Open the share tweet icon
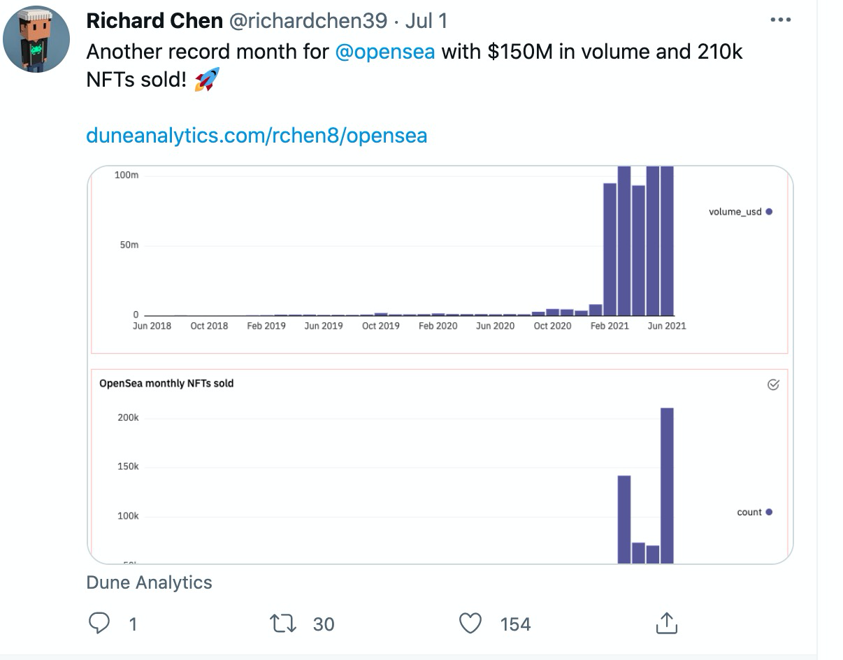The image size is (843, 660). pyautogui.click(x=666, y=623)
